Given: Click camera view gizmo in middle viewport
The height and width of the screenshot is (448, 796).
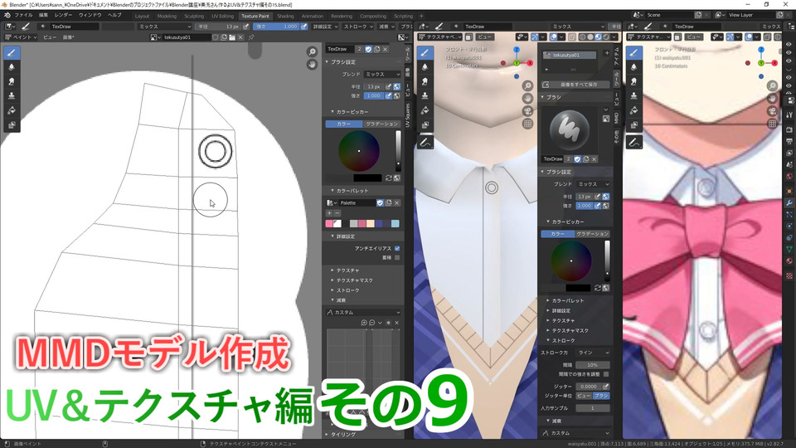Looking at the screenshot, I should click(x=527, y=111).
